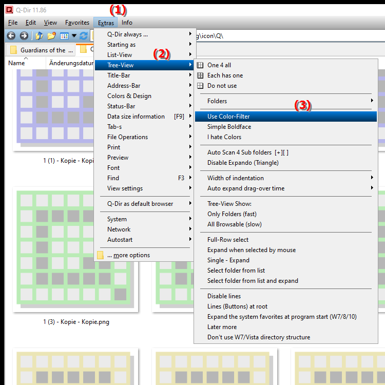Choose the Each has one tree layout

[225, 75]
